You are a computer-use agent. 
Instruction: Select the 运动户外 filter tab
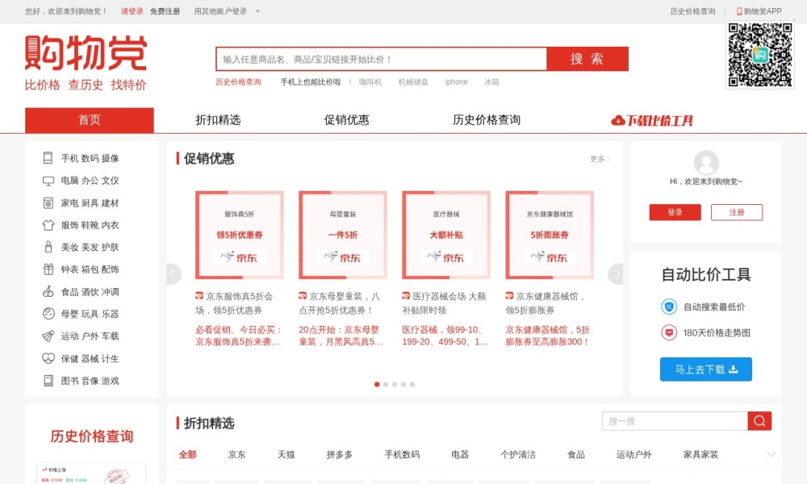point(634,455)
